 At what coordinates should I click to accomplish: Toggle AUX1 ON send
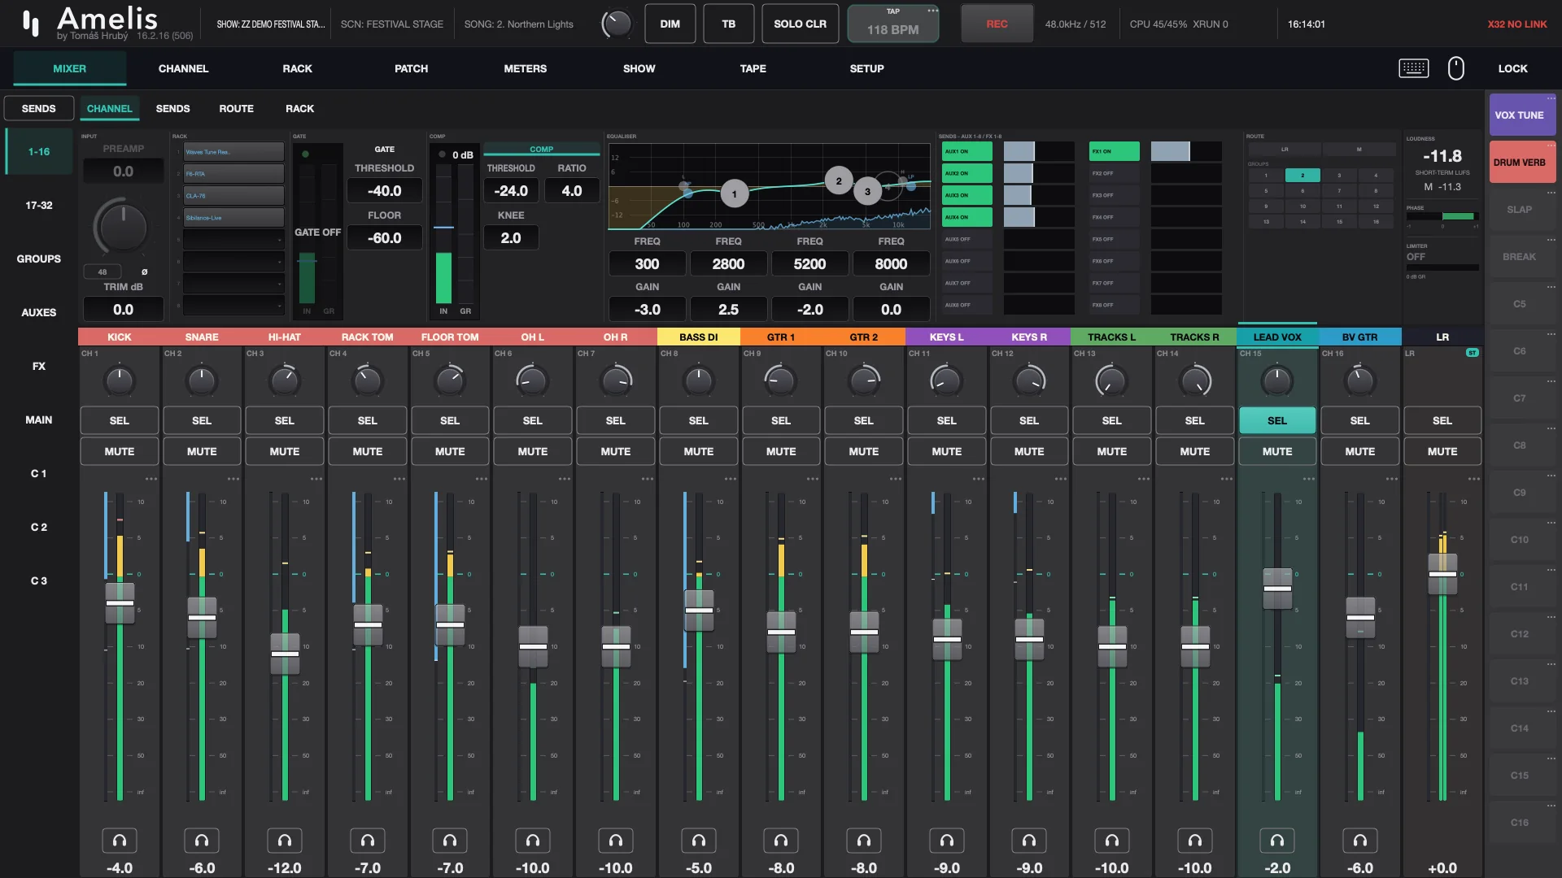pyautogui.click(x=967, y=151)
